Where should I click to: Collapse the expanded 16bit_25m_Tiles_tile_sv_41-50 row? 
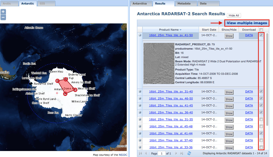click(140, 35)
